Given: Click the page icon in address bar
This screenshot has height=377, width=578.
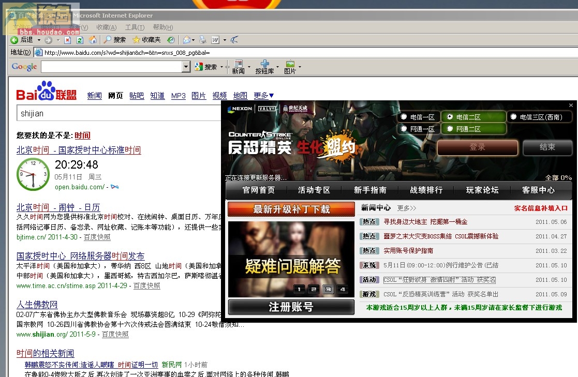Looking at the screenshot, I should pyautogui.click(x=38, y=52).
